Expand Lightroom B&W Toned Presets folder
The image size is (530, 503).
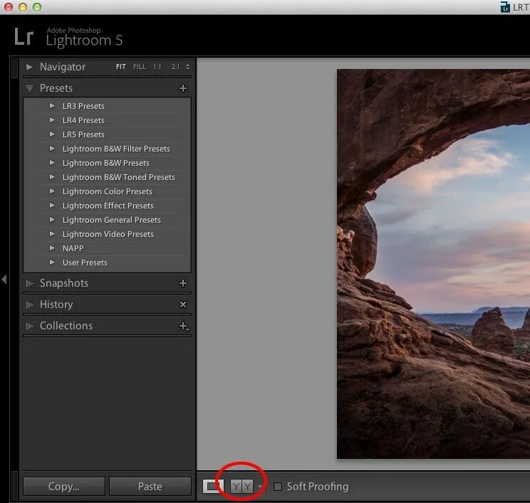coord(52,176)
